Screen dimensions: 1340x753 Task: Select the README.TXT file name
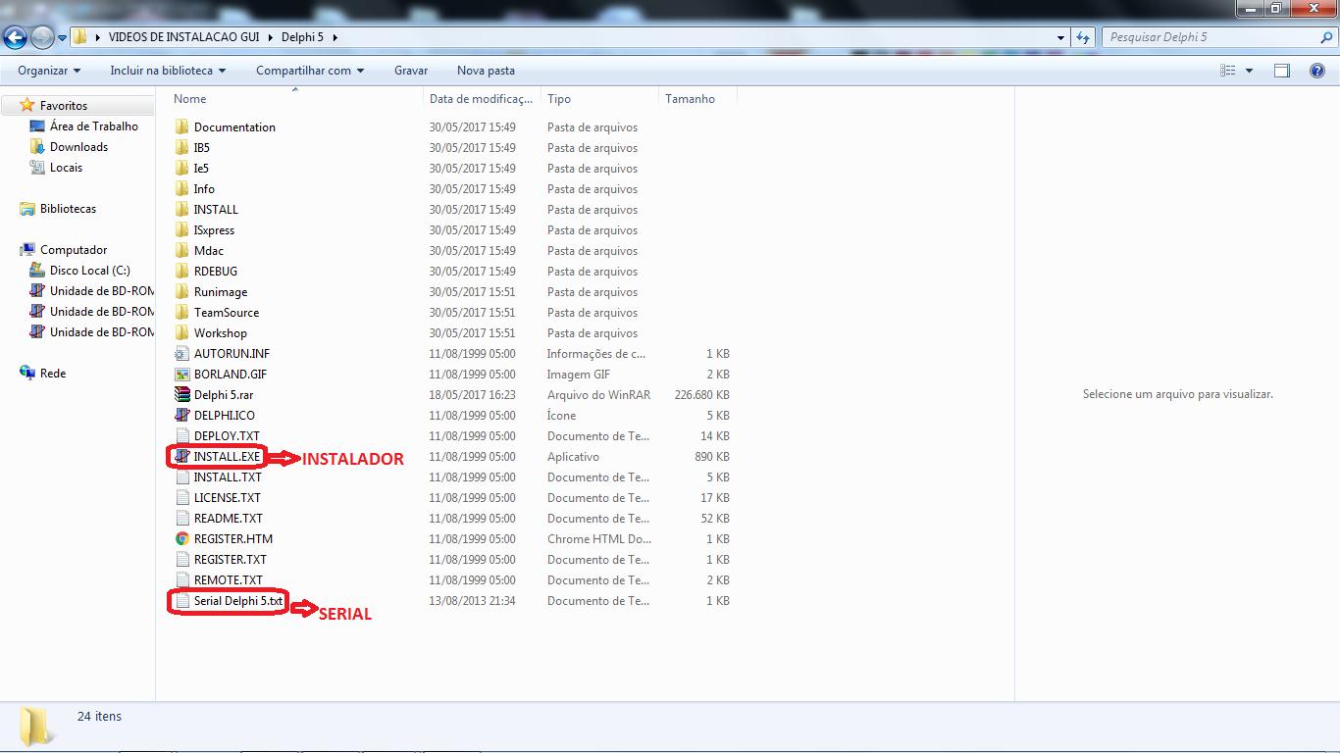[229, 518]
